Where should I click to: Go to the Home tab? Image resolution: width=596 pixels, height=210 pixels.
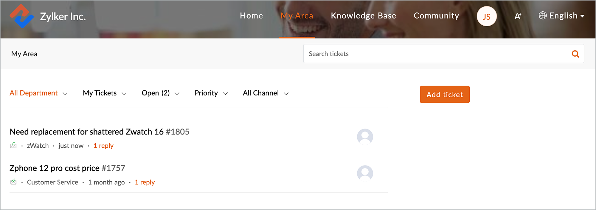point(251,16)
